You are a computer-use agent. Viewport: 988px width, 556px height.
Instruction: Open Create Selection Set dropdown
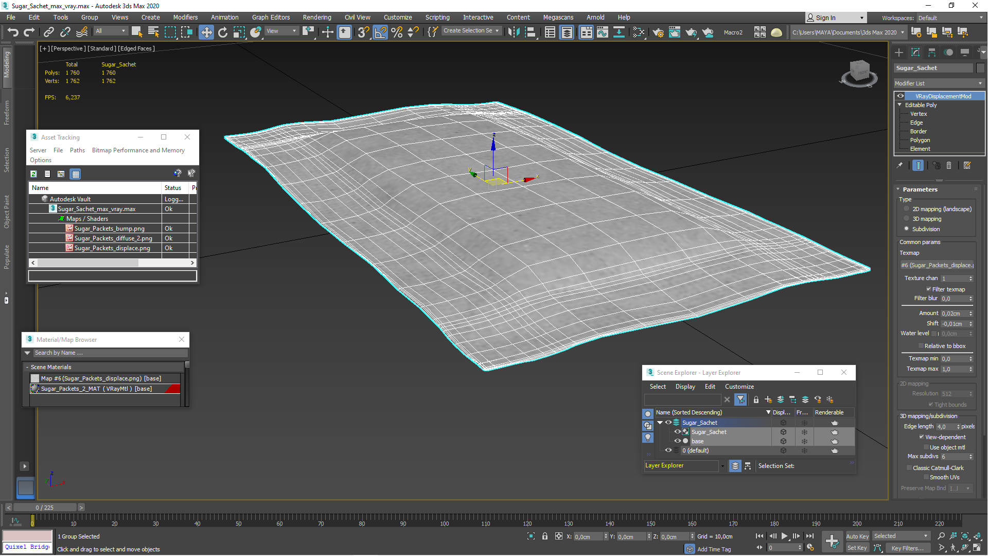(471, 31)
